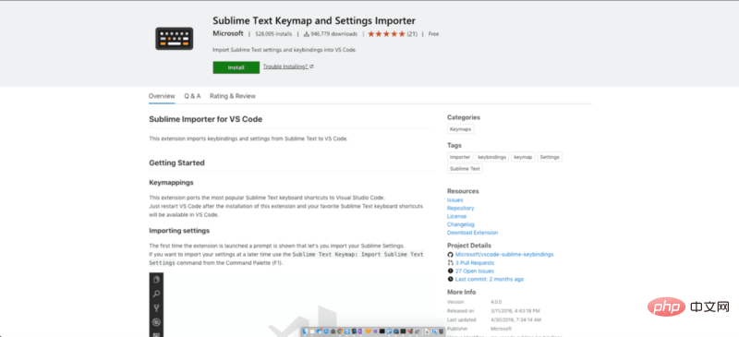Click the version value 4.0.0

pyautogui.click(x=496, y=302)
